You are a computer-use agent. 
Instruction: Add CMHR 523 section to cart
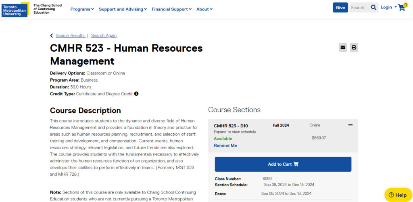point(283,164)
